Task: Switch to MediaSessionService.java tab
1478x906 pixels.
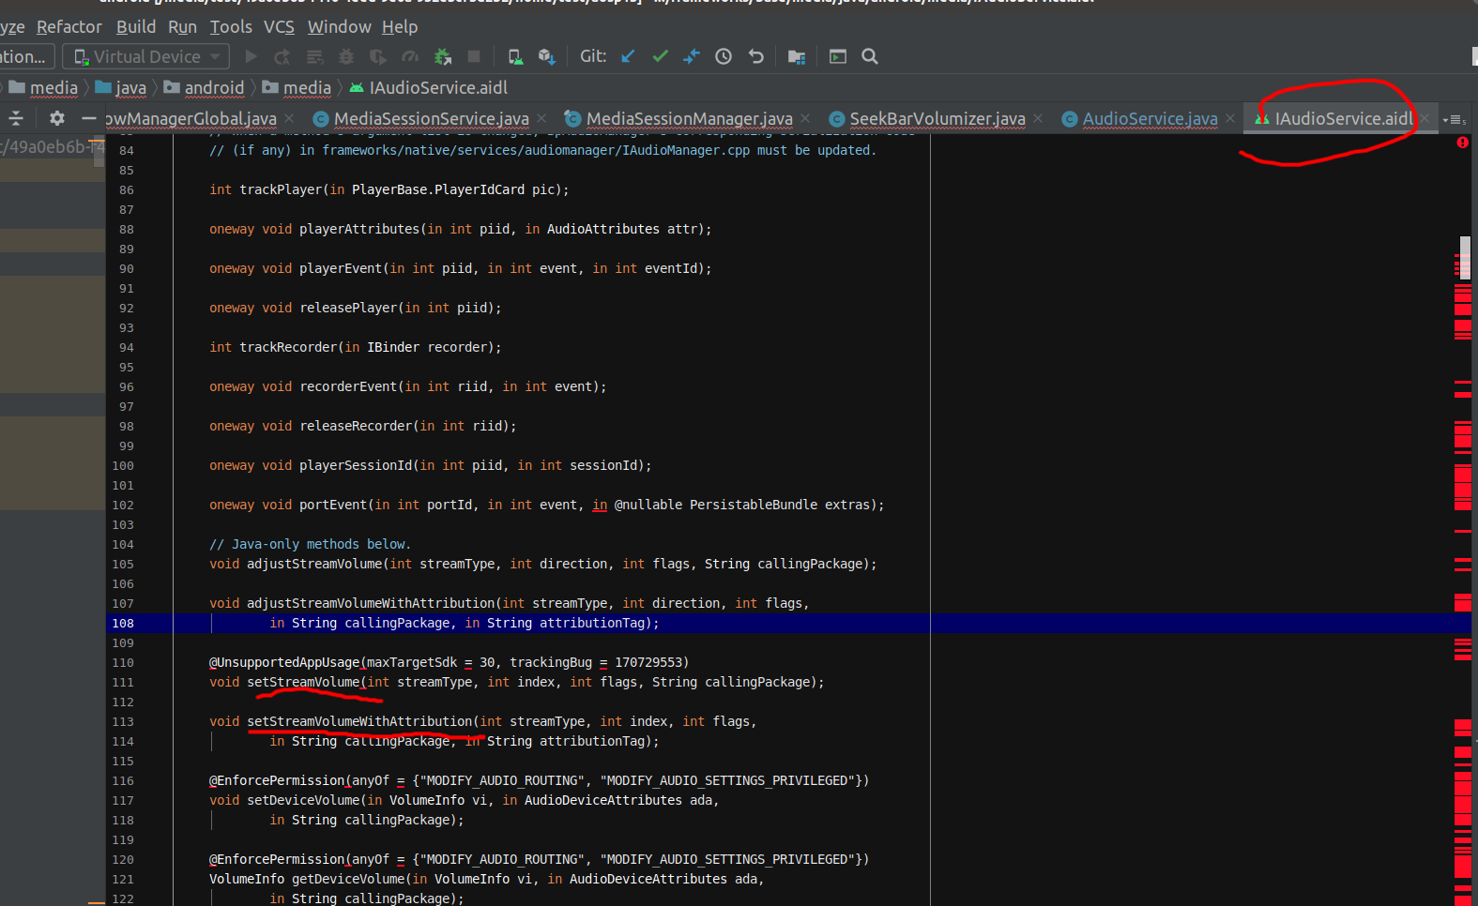Action: tap(432, 118)
